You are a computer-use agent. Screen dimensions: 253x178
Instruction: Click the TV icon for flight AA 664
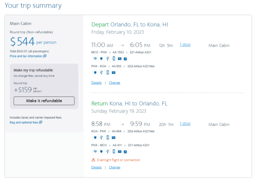(x=114, y=138)
